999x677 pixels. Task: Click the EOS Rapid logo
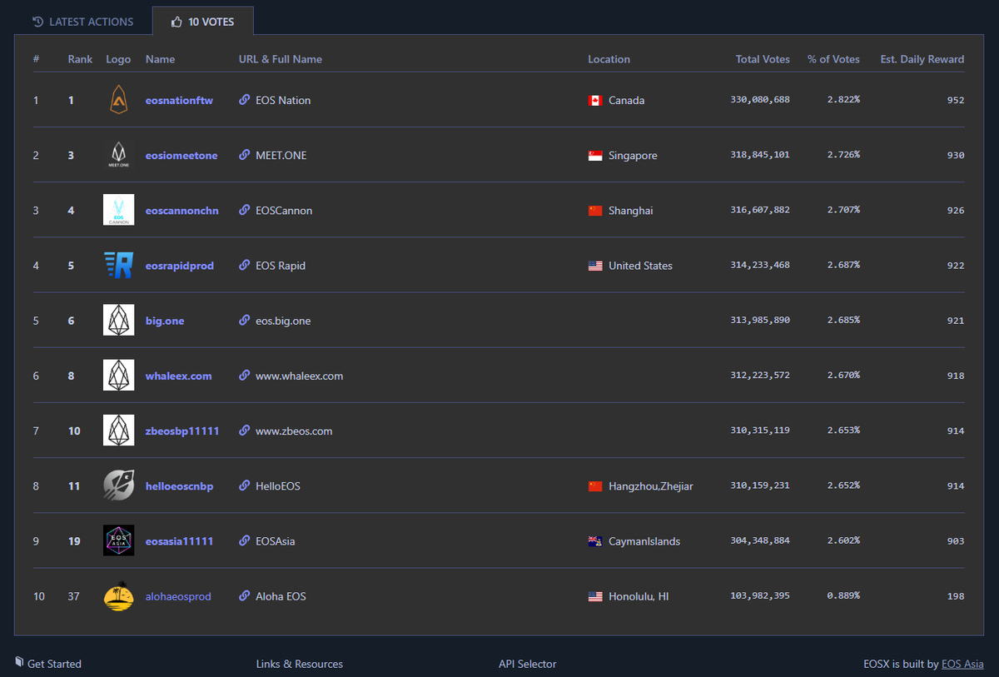[x=118, y=266]
